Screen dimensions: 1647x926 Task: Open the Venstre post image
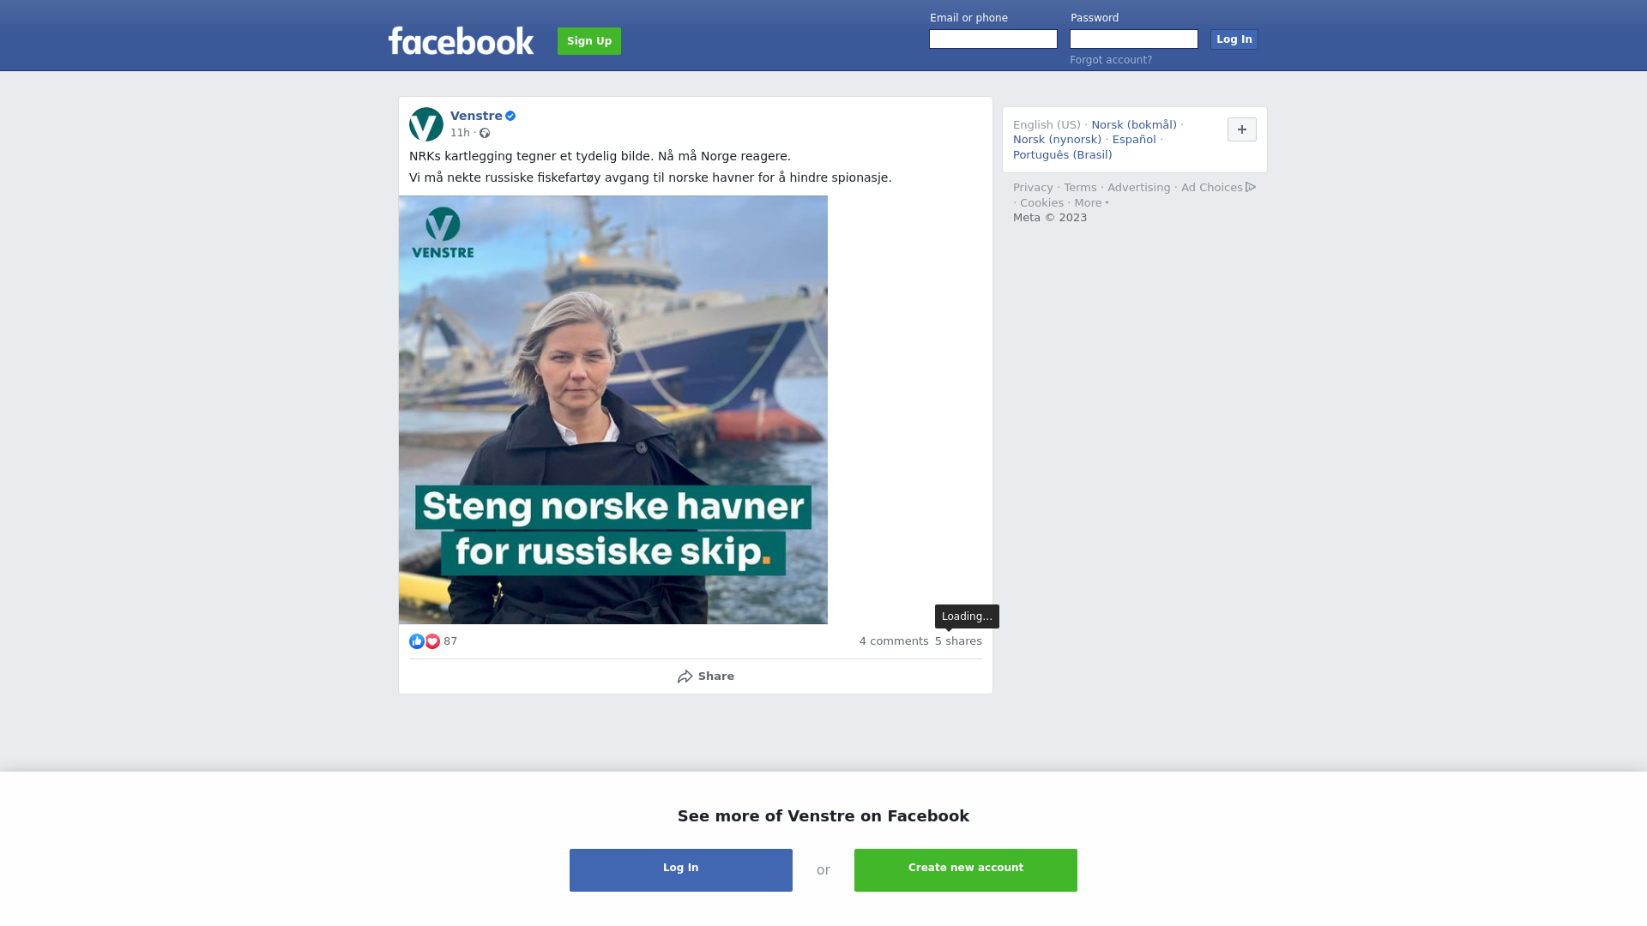coord(613,410)
